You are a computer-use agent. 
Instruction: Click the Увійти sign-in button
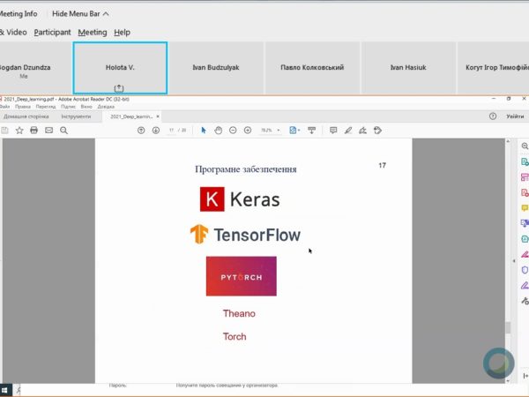coord(514,116)
